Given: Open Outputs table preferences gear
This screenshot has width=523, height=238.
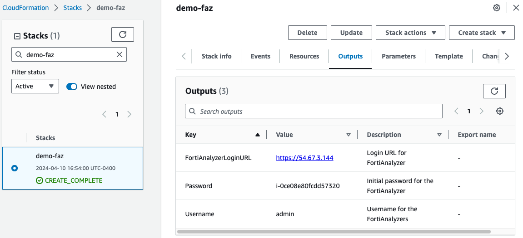Looking at the screenshot, I should 500,111.
